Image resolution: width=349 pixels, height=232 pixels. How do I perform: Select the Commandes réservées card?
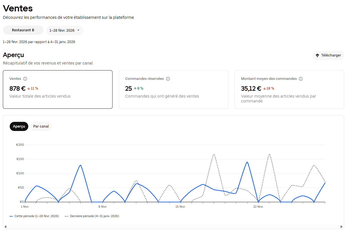(174, 90)
